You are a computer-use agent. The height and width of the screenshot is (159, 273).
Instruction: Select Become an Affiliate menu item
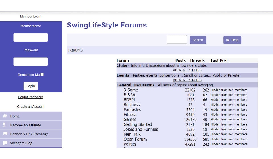(26, 125)
